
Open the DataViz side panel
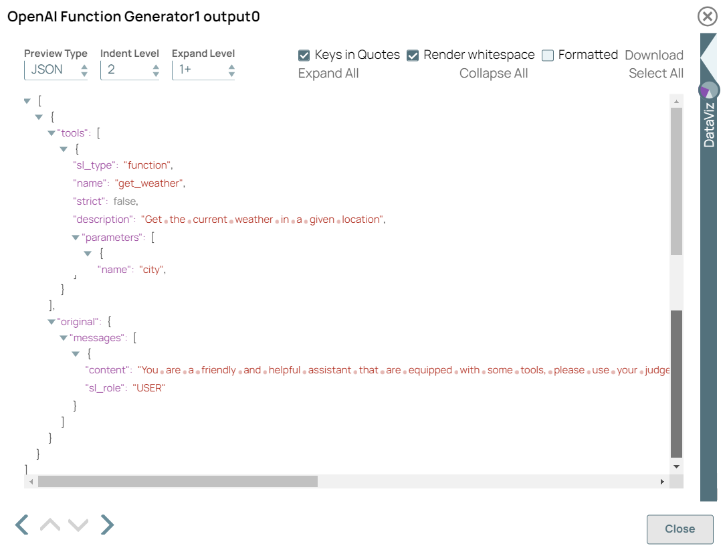(x=709, y=124)
